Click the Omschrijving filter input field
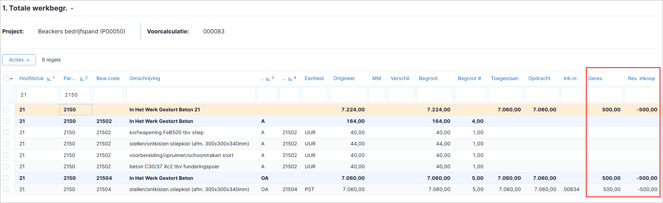Screen dimensions: 663x203 (191, 95)
